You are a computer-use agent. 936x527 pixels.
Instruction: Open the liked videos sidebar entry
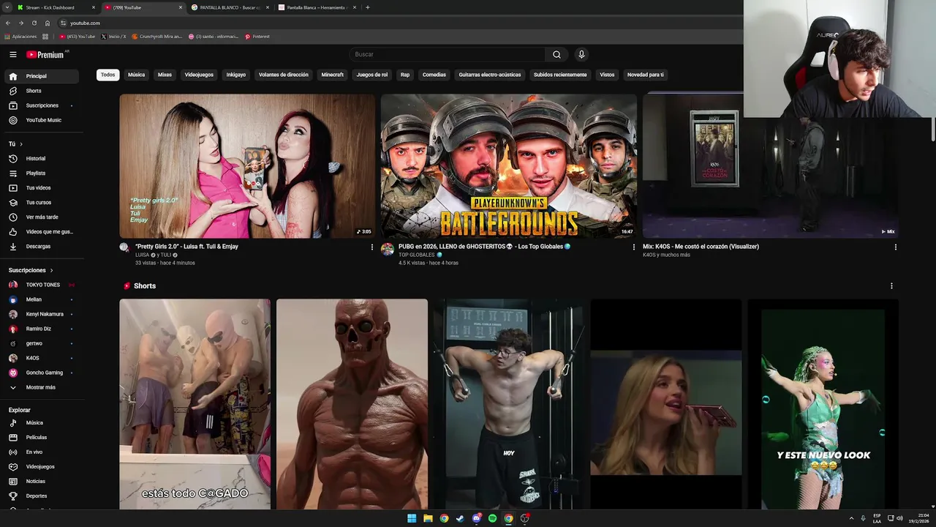pyautogui.click(x=41, y=231)
